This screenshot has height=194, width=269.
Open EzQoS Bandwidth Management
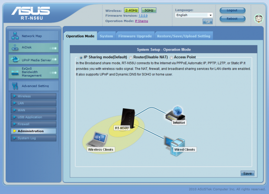pos(33,72)
